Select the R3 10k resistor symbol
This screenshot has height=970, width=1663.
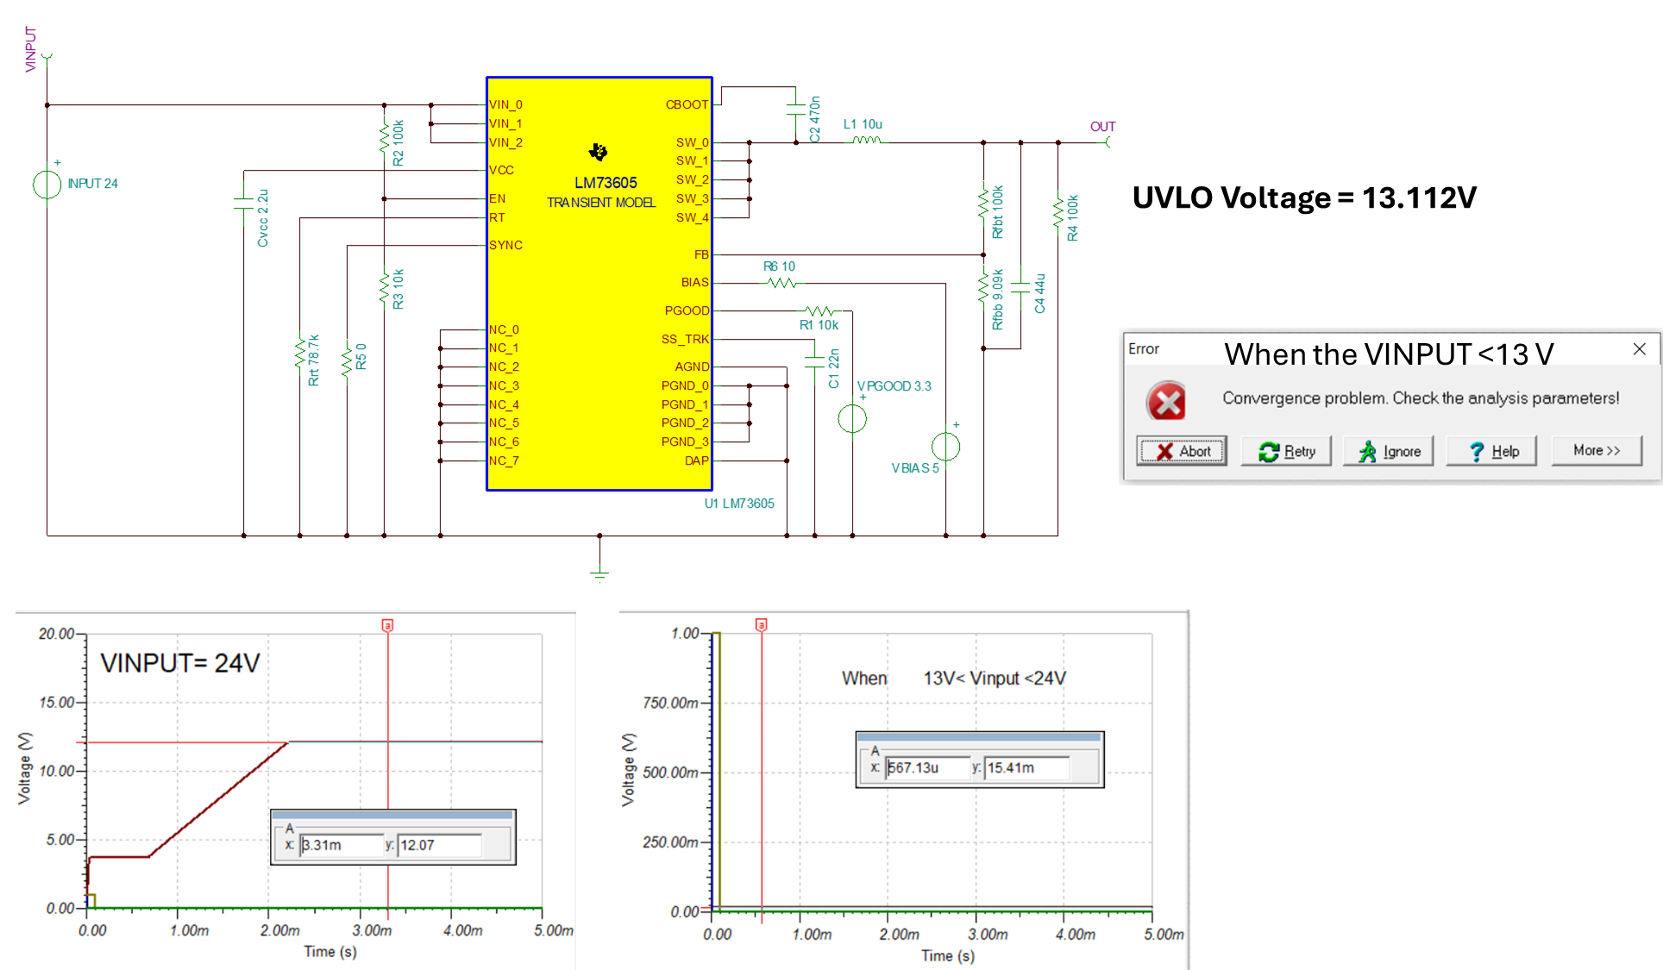tap(384, 289)
